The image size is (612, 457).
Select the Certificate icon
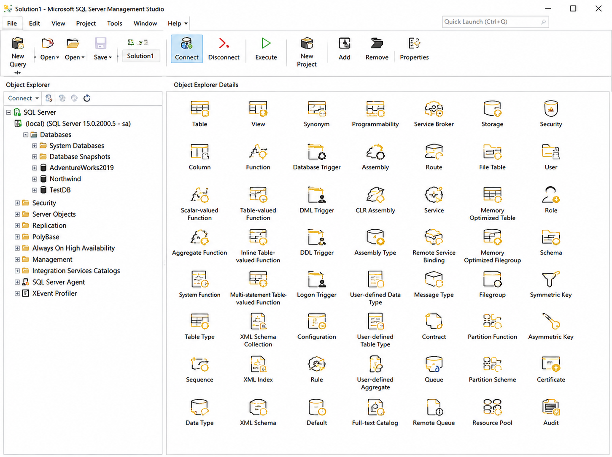551,364
